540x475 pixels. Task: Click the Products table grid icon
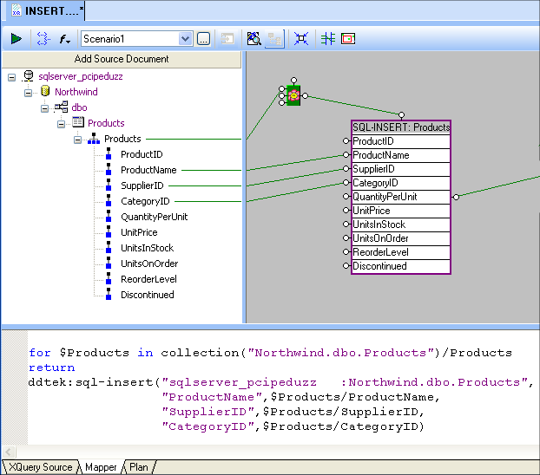click(78, 122)
